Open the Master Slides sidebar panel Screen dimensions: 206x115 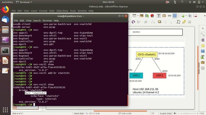(x=203, y=51)
